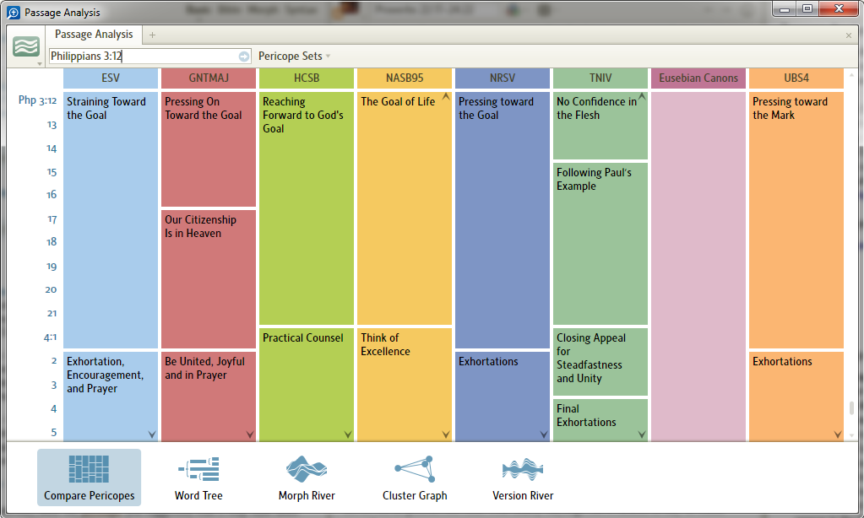This screenshot has height=518, width=864.
Task: Open the Pericope Sets dropdown
Action: pos(294,57)
